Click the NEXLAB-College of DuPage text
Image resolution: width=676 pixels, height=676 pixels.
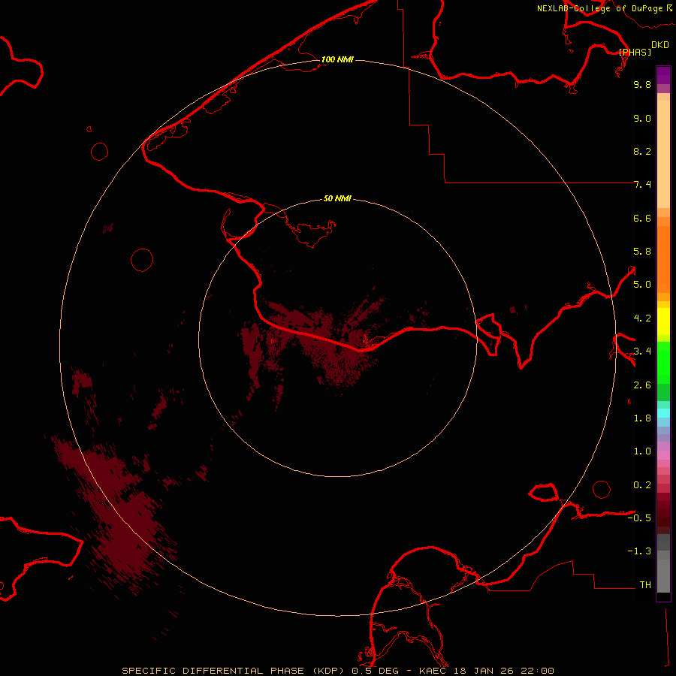click(599, 8)
